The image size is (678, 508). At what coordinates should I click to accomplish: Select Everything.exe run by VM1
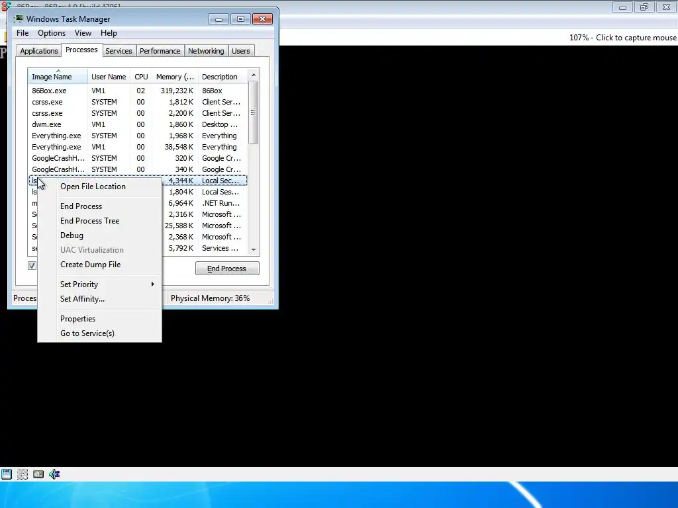pyautogui.click(x=138, y=147)
